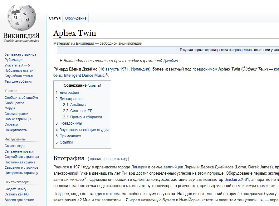Screen dimensions: 279x206
Task: Click Скачать как PDF
Action: (x=17, y=194)
